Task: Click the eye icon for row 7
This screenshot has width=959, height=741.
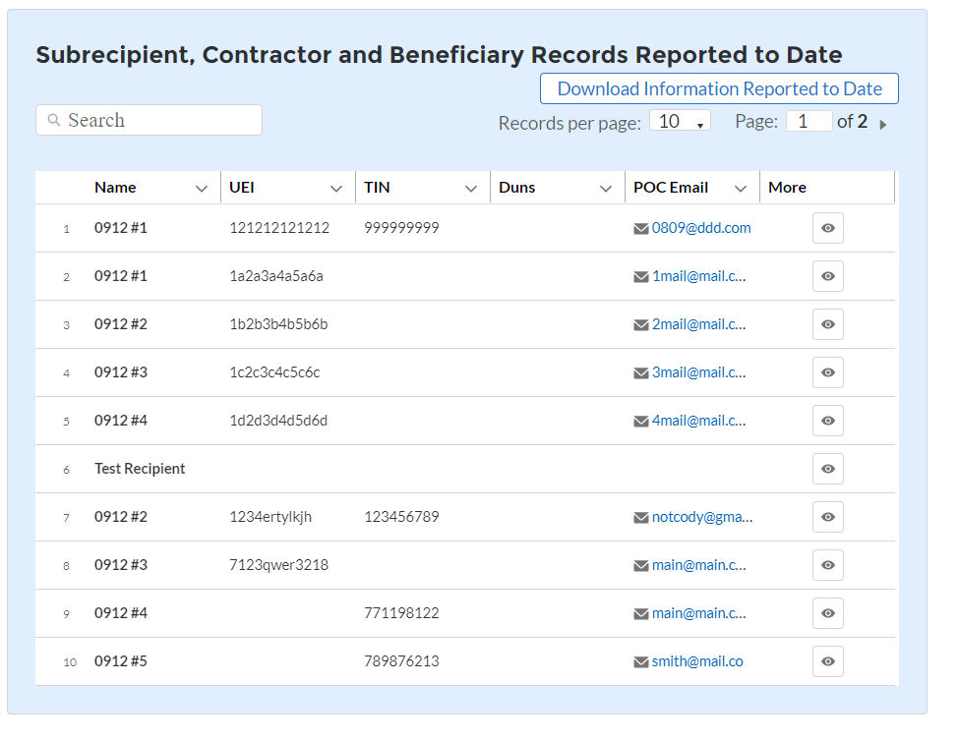Action: (x=827, y=517)
